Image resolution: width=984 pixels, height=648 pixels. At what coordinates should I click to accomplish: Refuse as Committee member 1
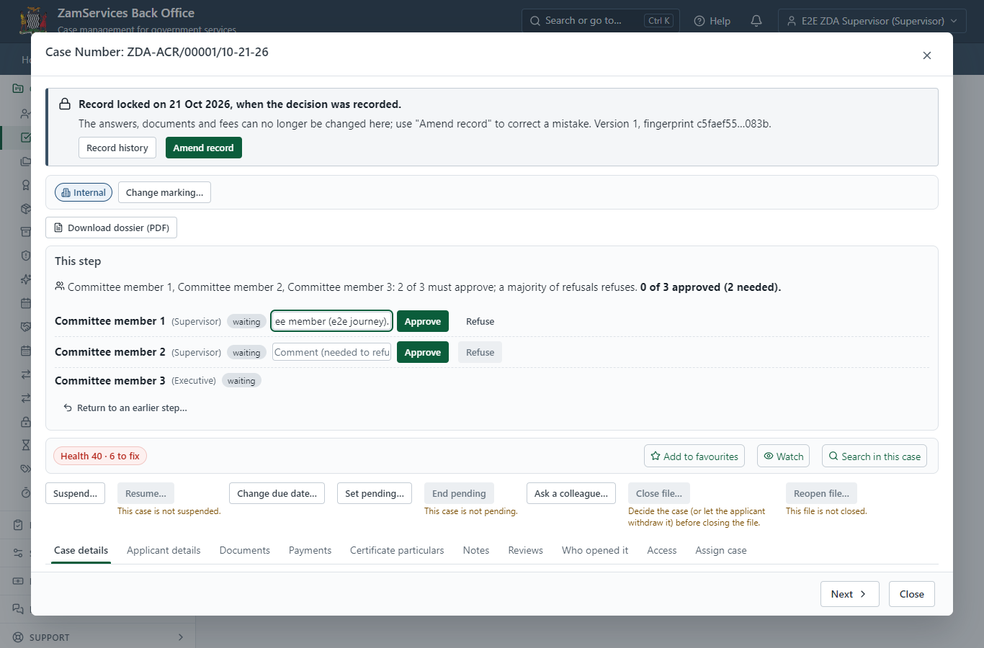pos(480,321)
